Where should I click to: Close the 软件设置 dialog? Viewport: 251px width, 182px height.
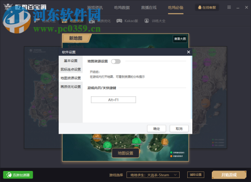coord(188,52)
